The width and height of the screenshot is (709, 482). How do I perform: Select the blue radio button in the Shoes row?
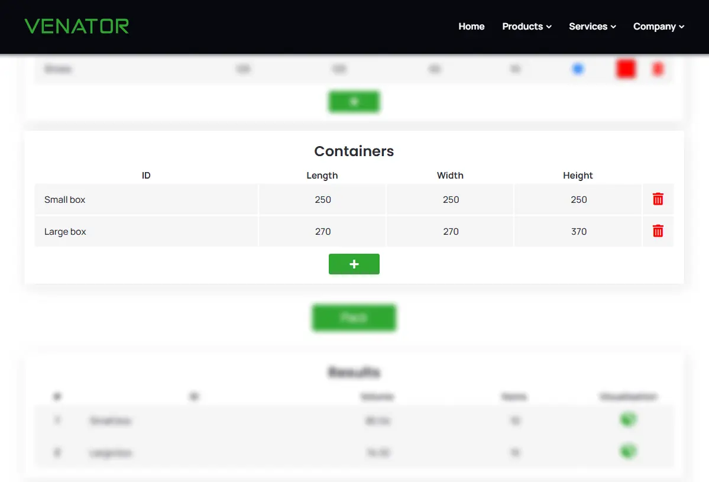click(578, 69)
